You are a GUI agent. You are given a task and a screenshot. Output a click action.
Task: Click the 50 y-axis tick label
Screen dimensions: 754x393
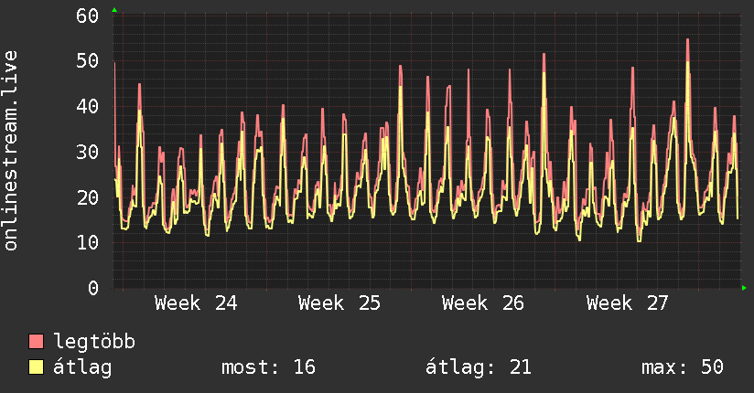pyautogui.click(x=87, y=61)
